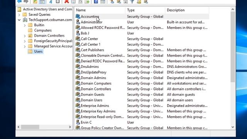Click the Administrator user icon

tap(78, 22)
